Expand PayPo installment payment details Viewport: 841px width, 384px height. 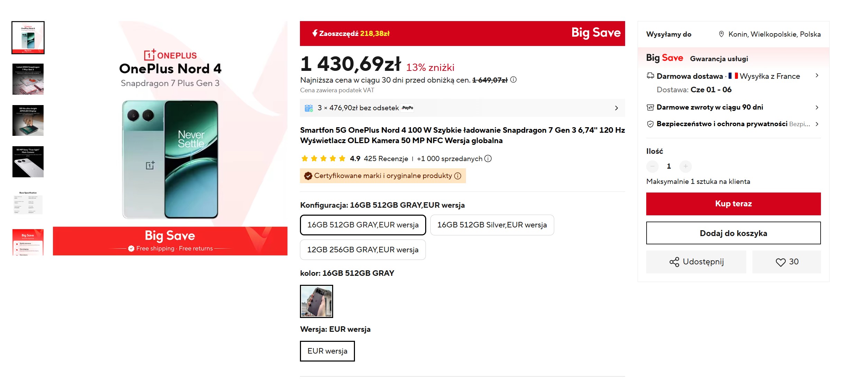tap(616, 108)
